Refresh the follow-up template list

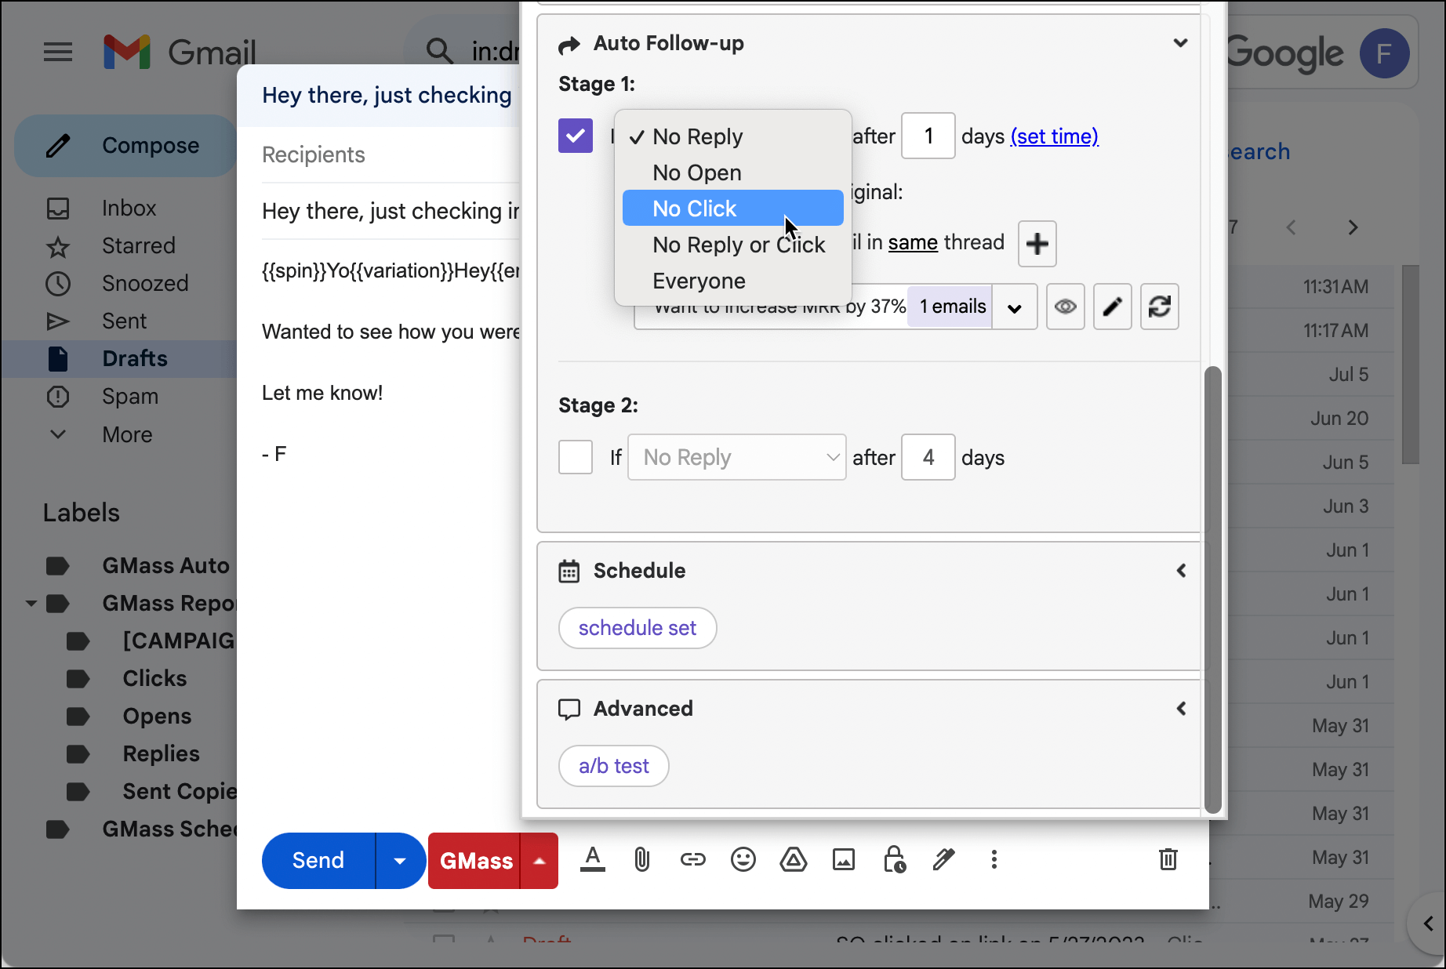(1159, 307)
